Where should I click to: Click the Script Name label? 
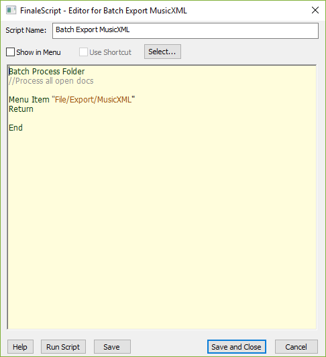[25, 30]
